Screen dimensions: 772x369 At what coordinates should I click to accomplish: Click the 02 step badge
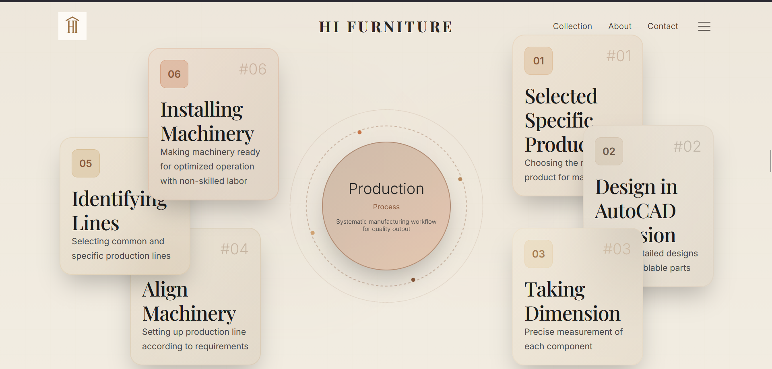pyautogui.click(x=609, y=151)
